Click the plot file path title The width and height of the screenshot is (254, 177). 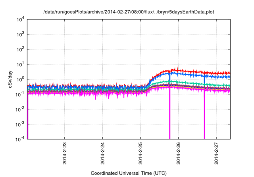(x=129, y=12)
